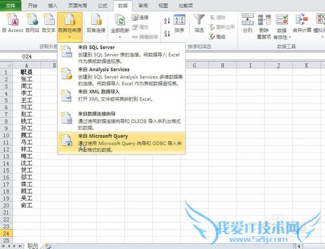Select column A header
Image resolution: width=325 pixels, height=249 pixels.
click(x=27, y=65)
